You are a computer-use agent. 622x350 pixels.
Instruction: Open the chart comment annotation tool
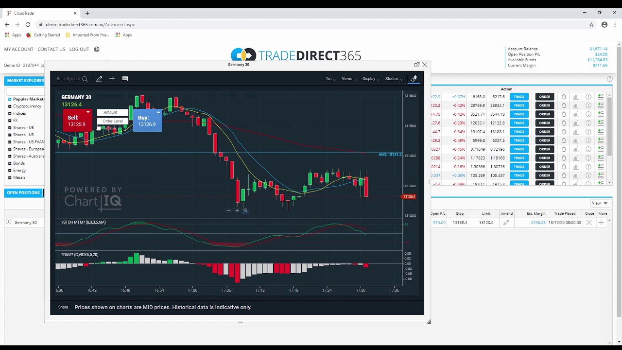(x=125, y=79)
